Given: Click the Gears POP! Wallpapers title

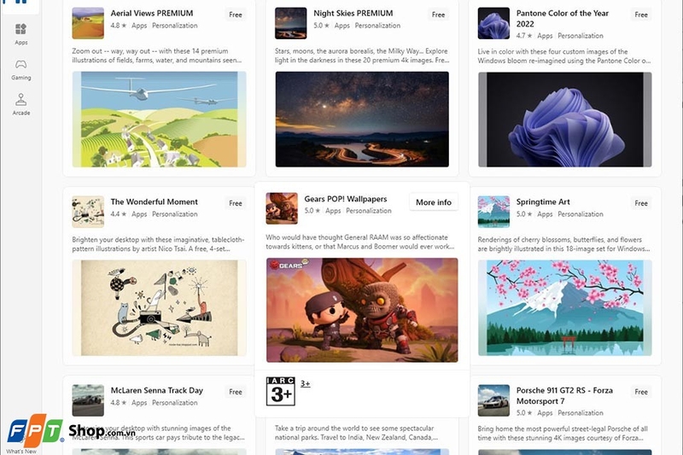Looking at the screenshot, I should click(346, 199).
